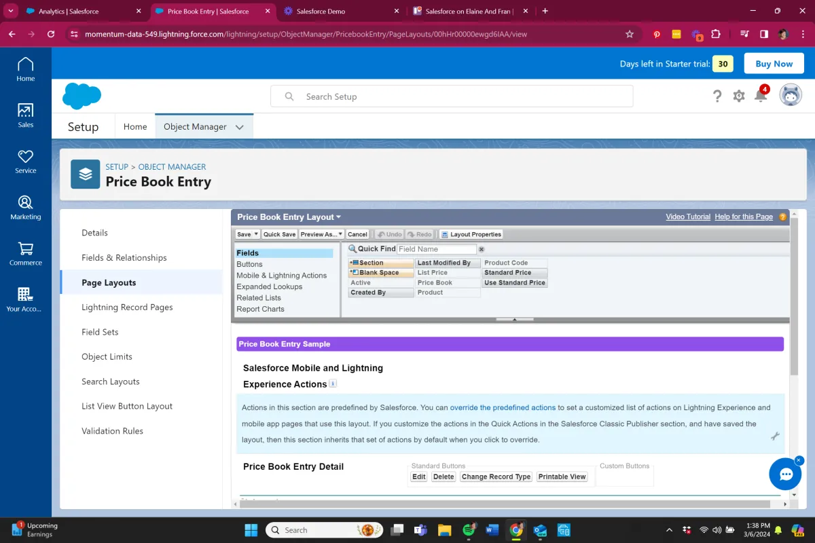Open the Preview As dropdown
The height and width of the screenshot is (543, 815).
[x=322, y=234]
